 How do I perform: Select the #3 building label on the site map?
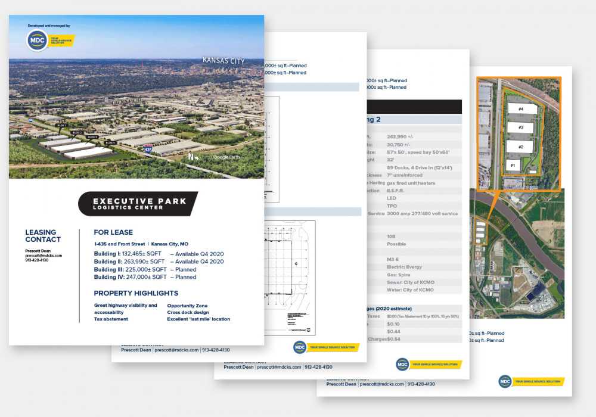[520, 127]
